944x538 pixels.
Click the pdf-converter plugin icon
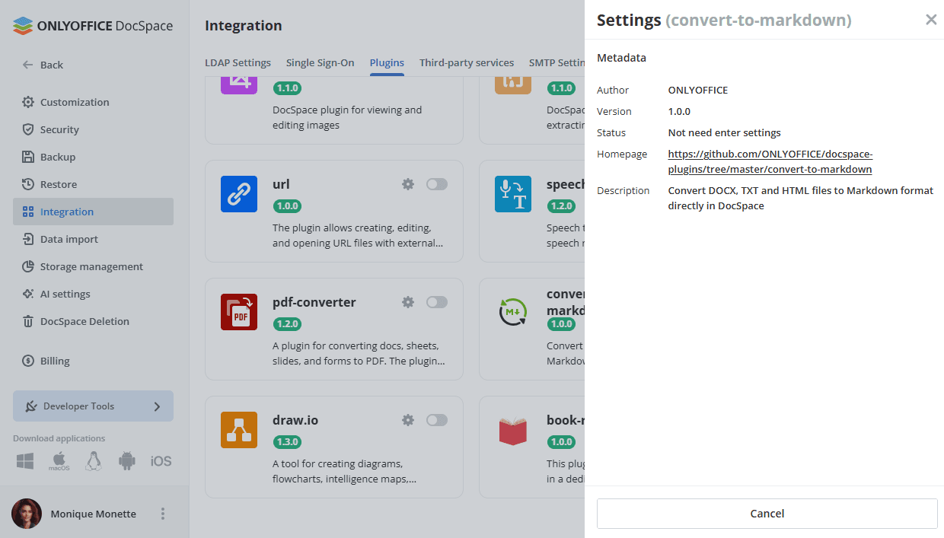[239, 312]
